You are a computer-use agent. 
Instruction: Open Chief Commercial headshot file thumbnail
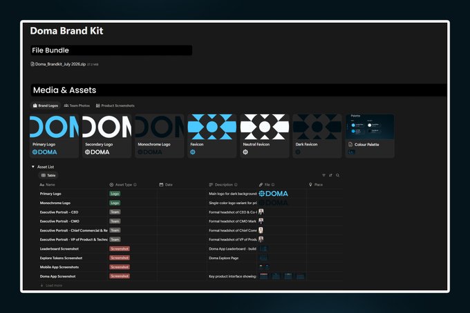pyautogui.click(x=261, y=230)
